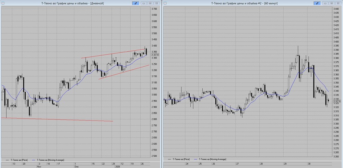Click the '3 000' price label on the Дневной axis
Screen dimensions: 343x168
pyautogui.click(x=154, y=95)
